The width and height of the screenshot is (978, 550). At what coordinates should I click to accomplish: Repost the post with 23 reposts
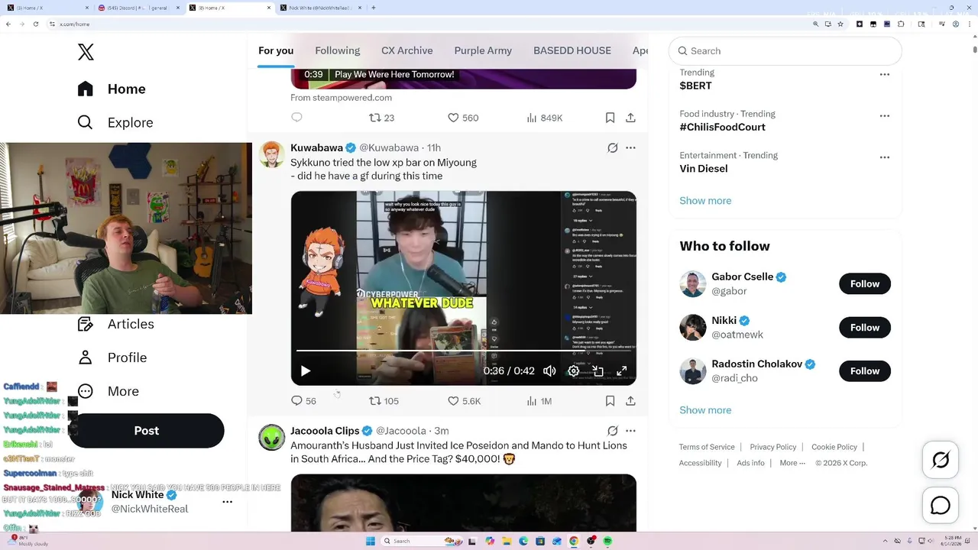(x=381, y=118)
